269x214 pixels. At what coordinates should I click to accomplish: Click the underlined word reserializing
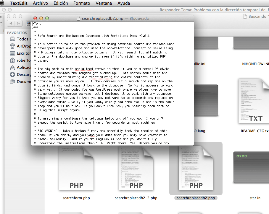(x=101, y=77)
